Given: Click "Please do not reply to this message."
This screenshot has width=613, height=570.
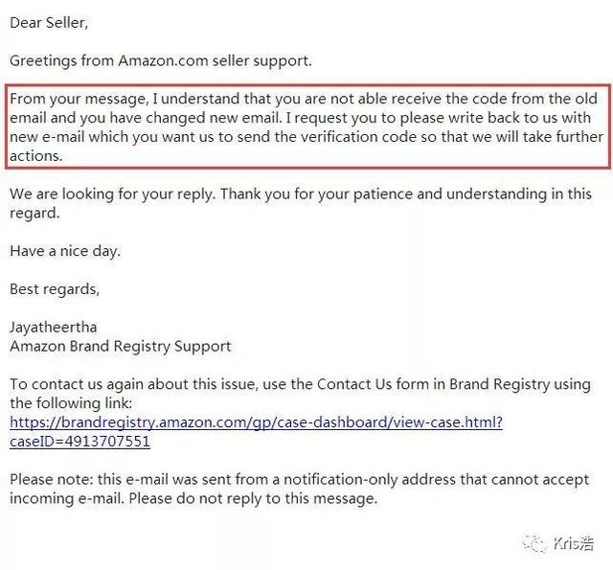Looking at the screenshot, I should click(x=253, y=499).
